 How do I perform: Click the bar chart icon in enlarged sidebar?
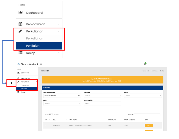click(x=21, y=13)
